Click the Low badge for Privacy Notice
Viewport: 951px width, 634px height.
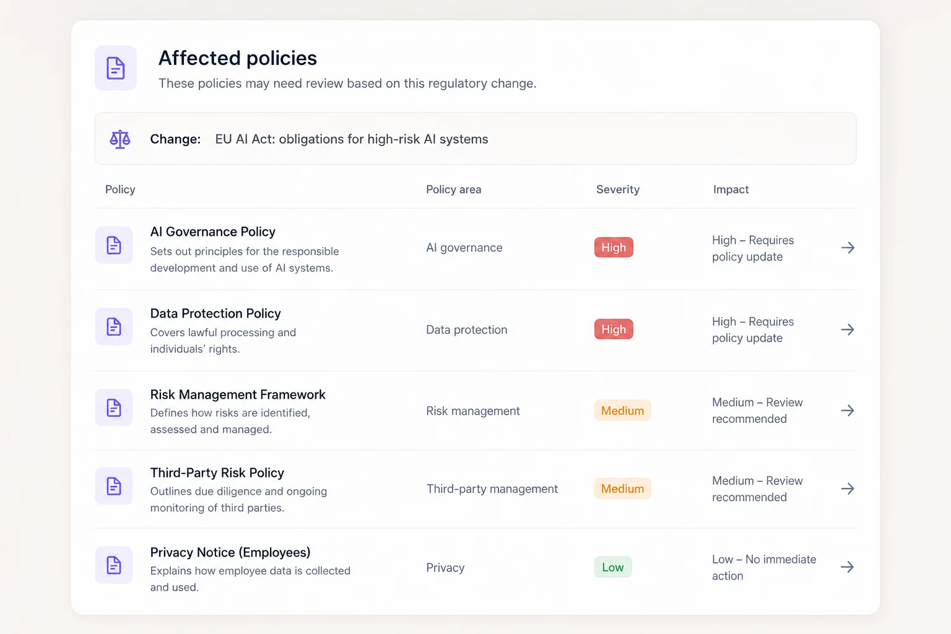[x=613, y=567]
